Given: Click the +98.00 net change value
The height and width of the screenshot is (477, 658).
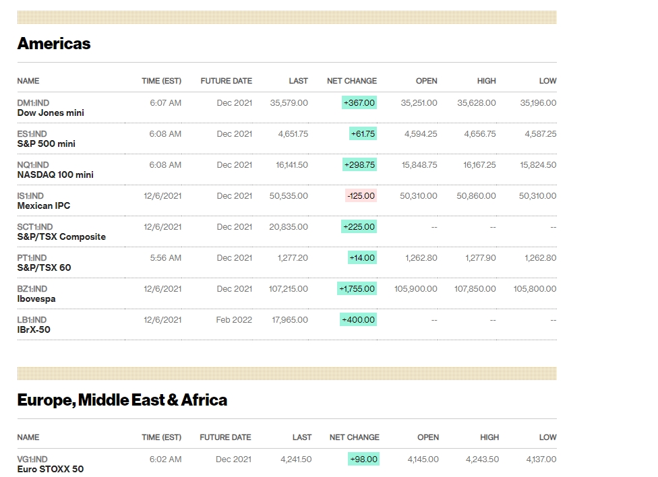Looking at the screenshot, I should (x=363, y=459).
